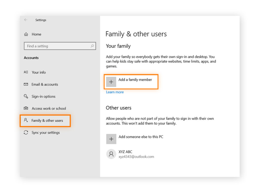This screenshot has height=194, width=259.
Task: Navigate to Sign-in options
Action: tap(43, 96)
